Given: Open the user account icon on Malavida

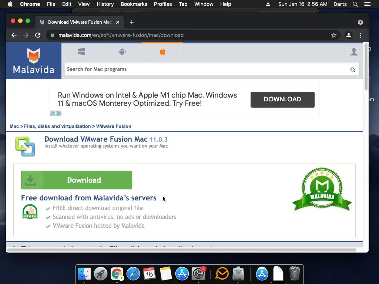Looking at the screenshot, I should click(354, 52).
